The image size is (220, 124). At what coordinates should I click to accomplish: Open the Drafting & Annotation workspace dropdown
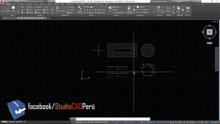pyautogui.click(x=37, y=1)
